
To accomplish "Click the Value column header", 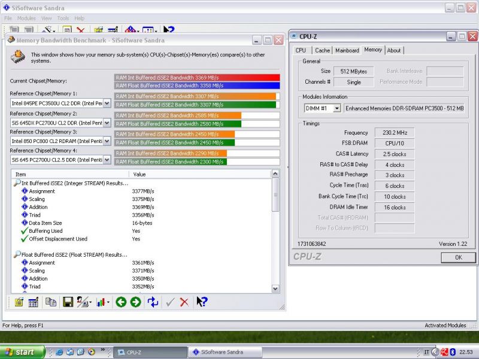I will point(200,174).
